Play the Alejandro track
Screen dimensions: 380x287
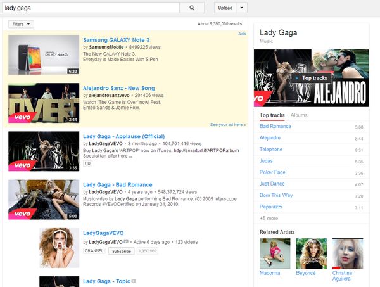click(x=311, y=138)
